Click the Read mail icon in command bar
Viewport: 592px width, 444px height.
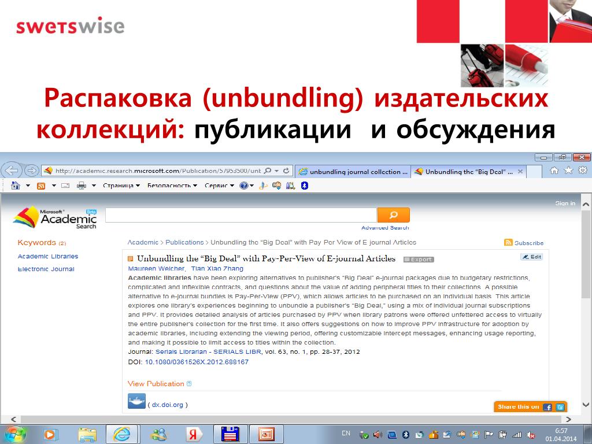[x=65, y=186]
